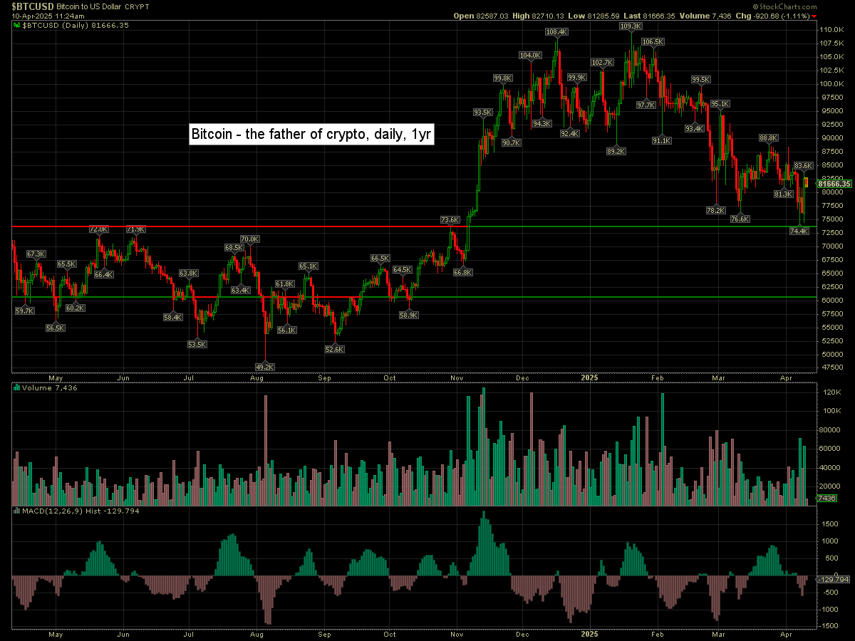Click the Volume panel legend icon
This screenshot has height=641, width=855.
[x=18, y=388]
